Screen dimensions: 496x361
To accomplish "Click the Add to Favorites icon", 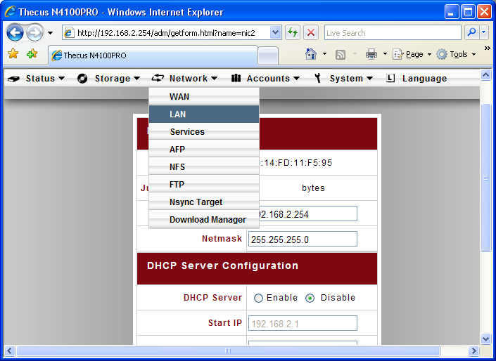I will (x=32, y=54).
